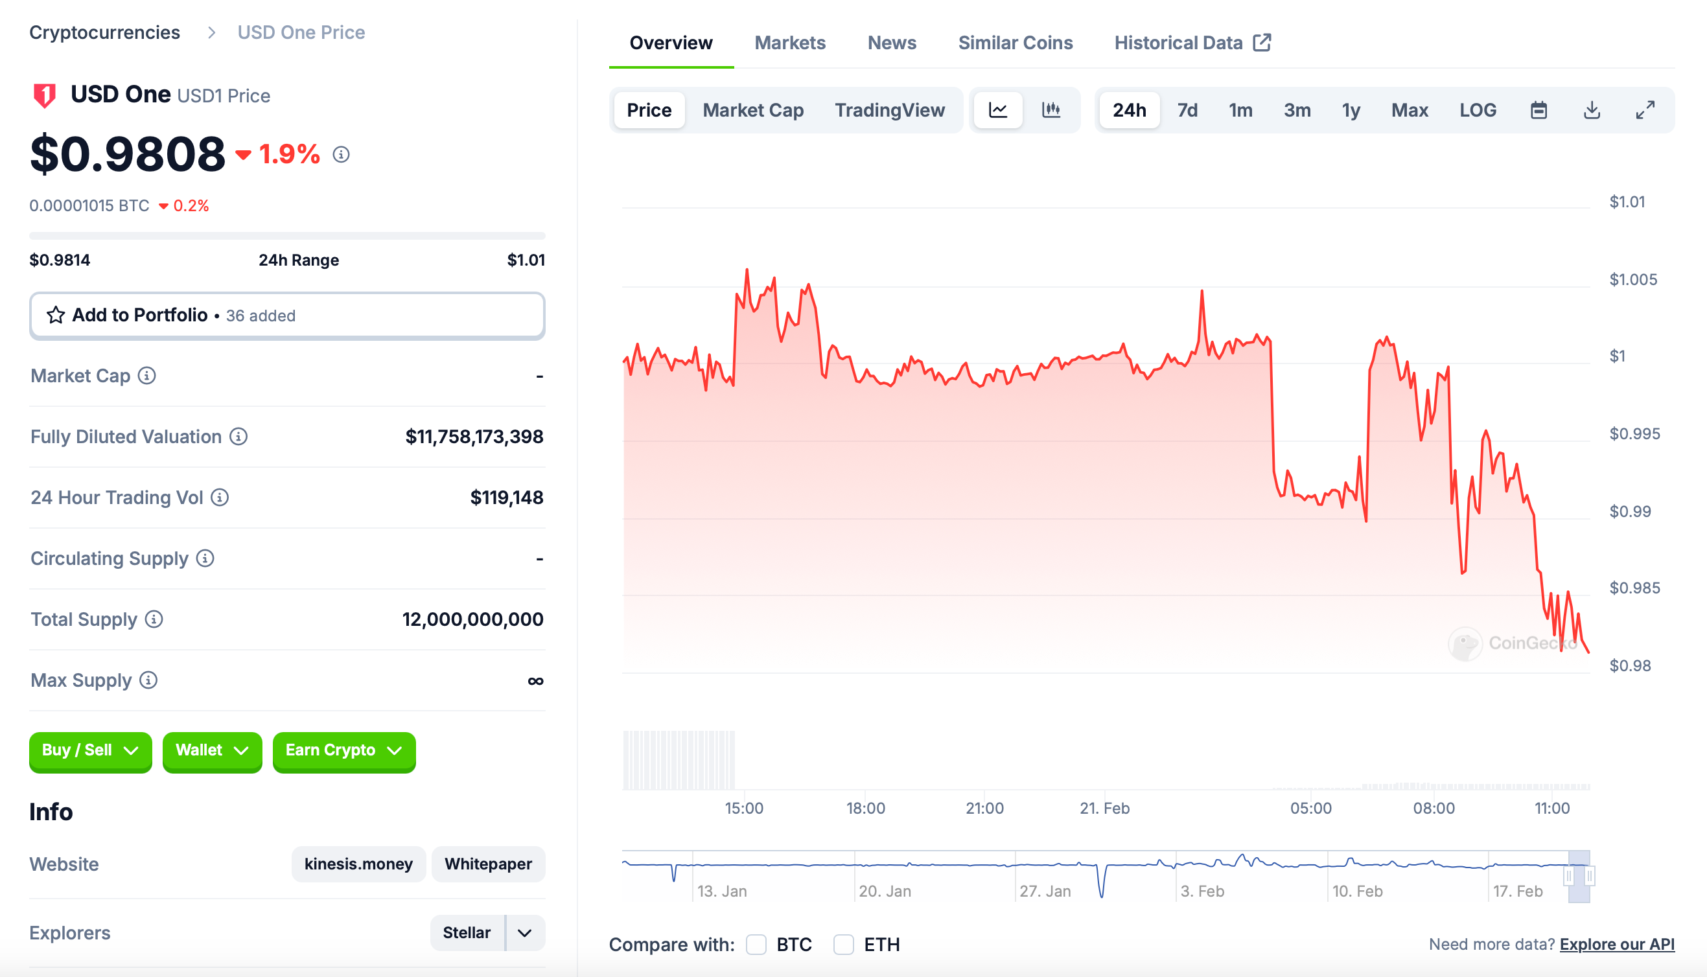Click info icon beside Total Supply

point(154,619)
